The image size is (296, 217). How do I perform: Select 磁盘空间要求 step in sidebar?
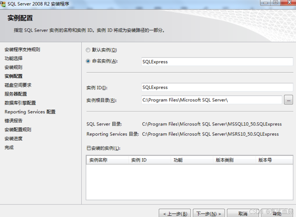[18, 85]
